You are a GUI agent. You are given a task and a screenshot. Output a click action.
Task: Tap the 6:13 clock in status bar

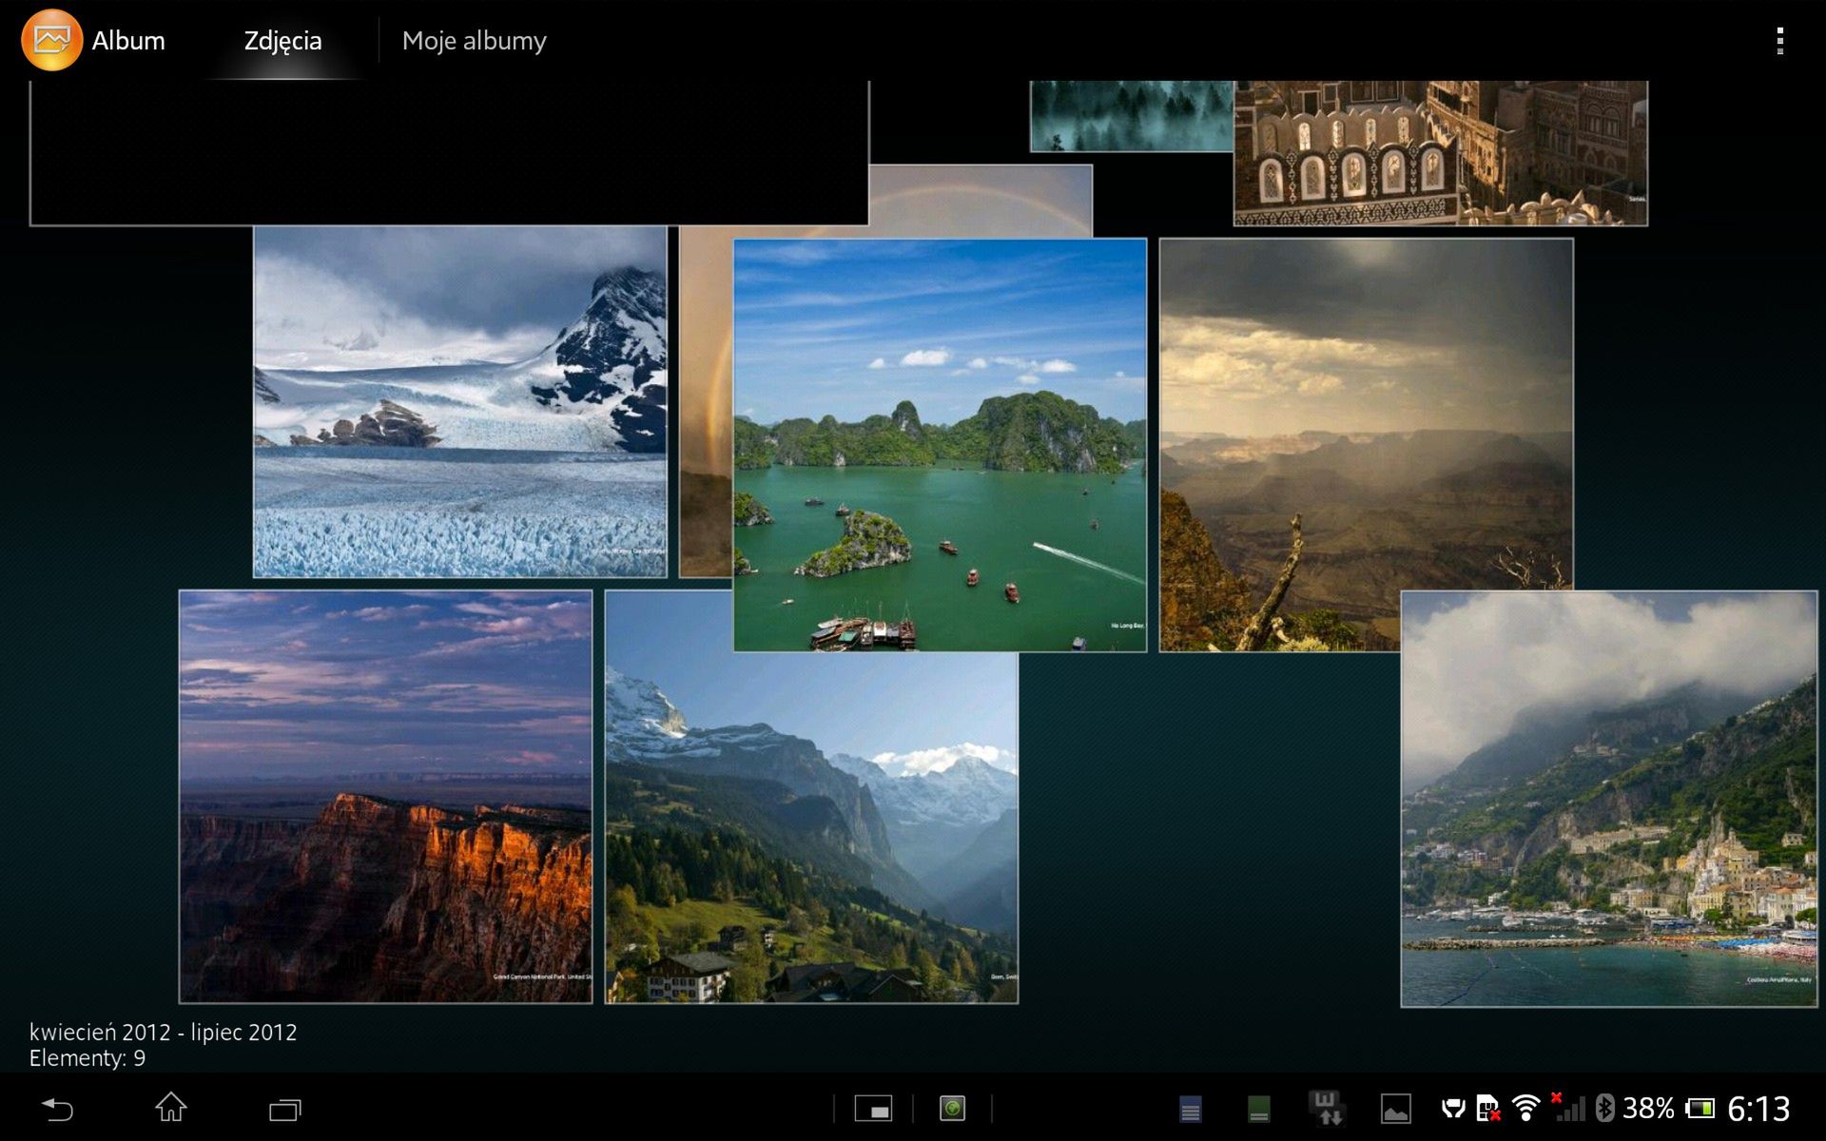click(1758, 1109)
